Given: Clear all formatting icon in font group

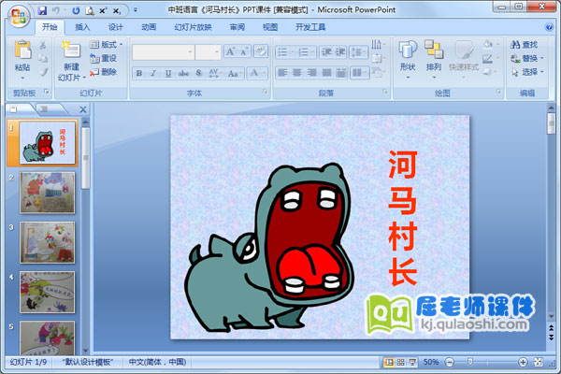Looking at the screenshot, I should (261, 52).
